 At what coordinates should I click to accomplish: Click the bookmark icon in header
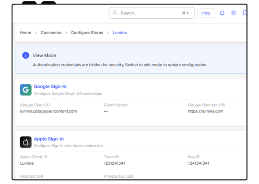(x=245, y=13)
